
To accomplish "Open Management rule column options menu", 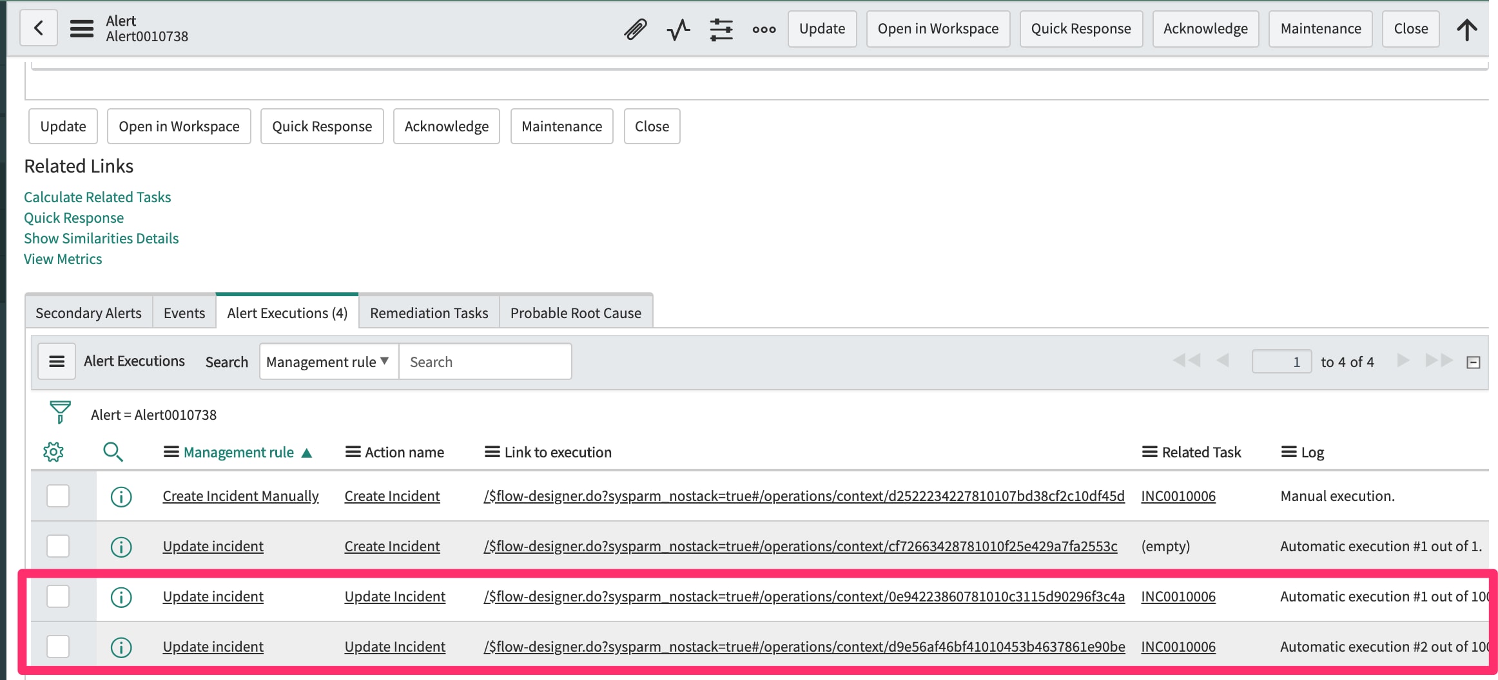I will coord(171,452).
